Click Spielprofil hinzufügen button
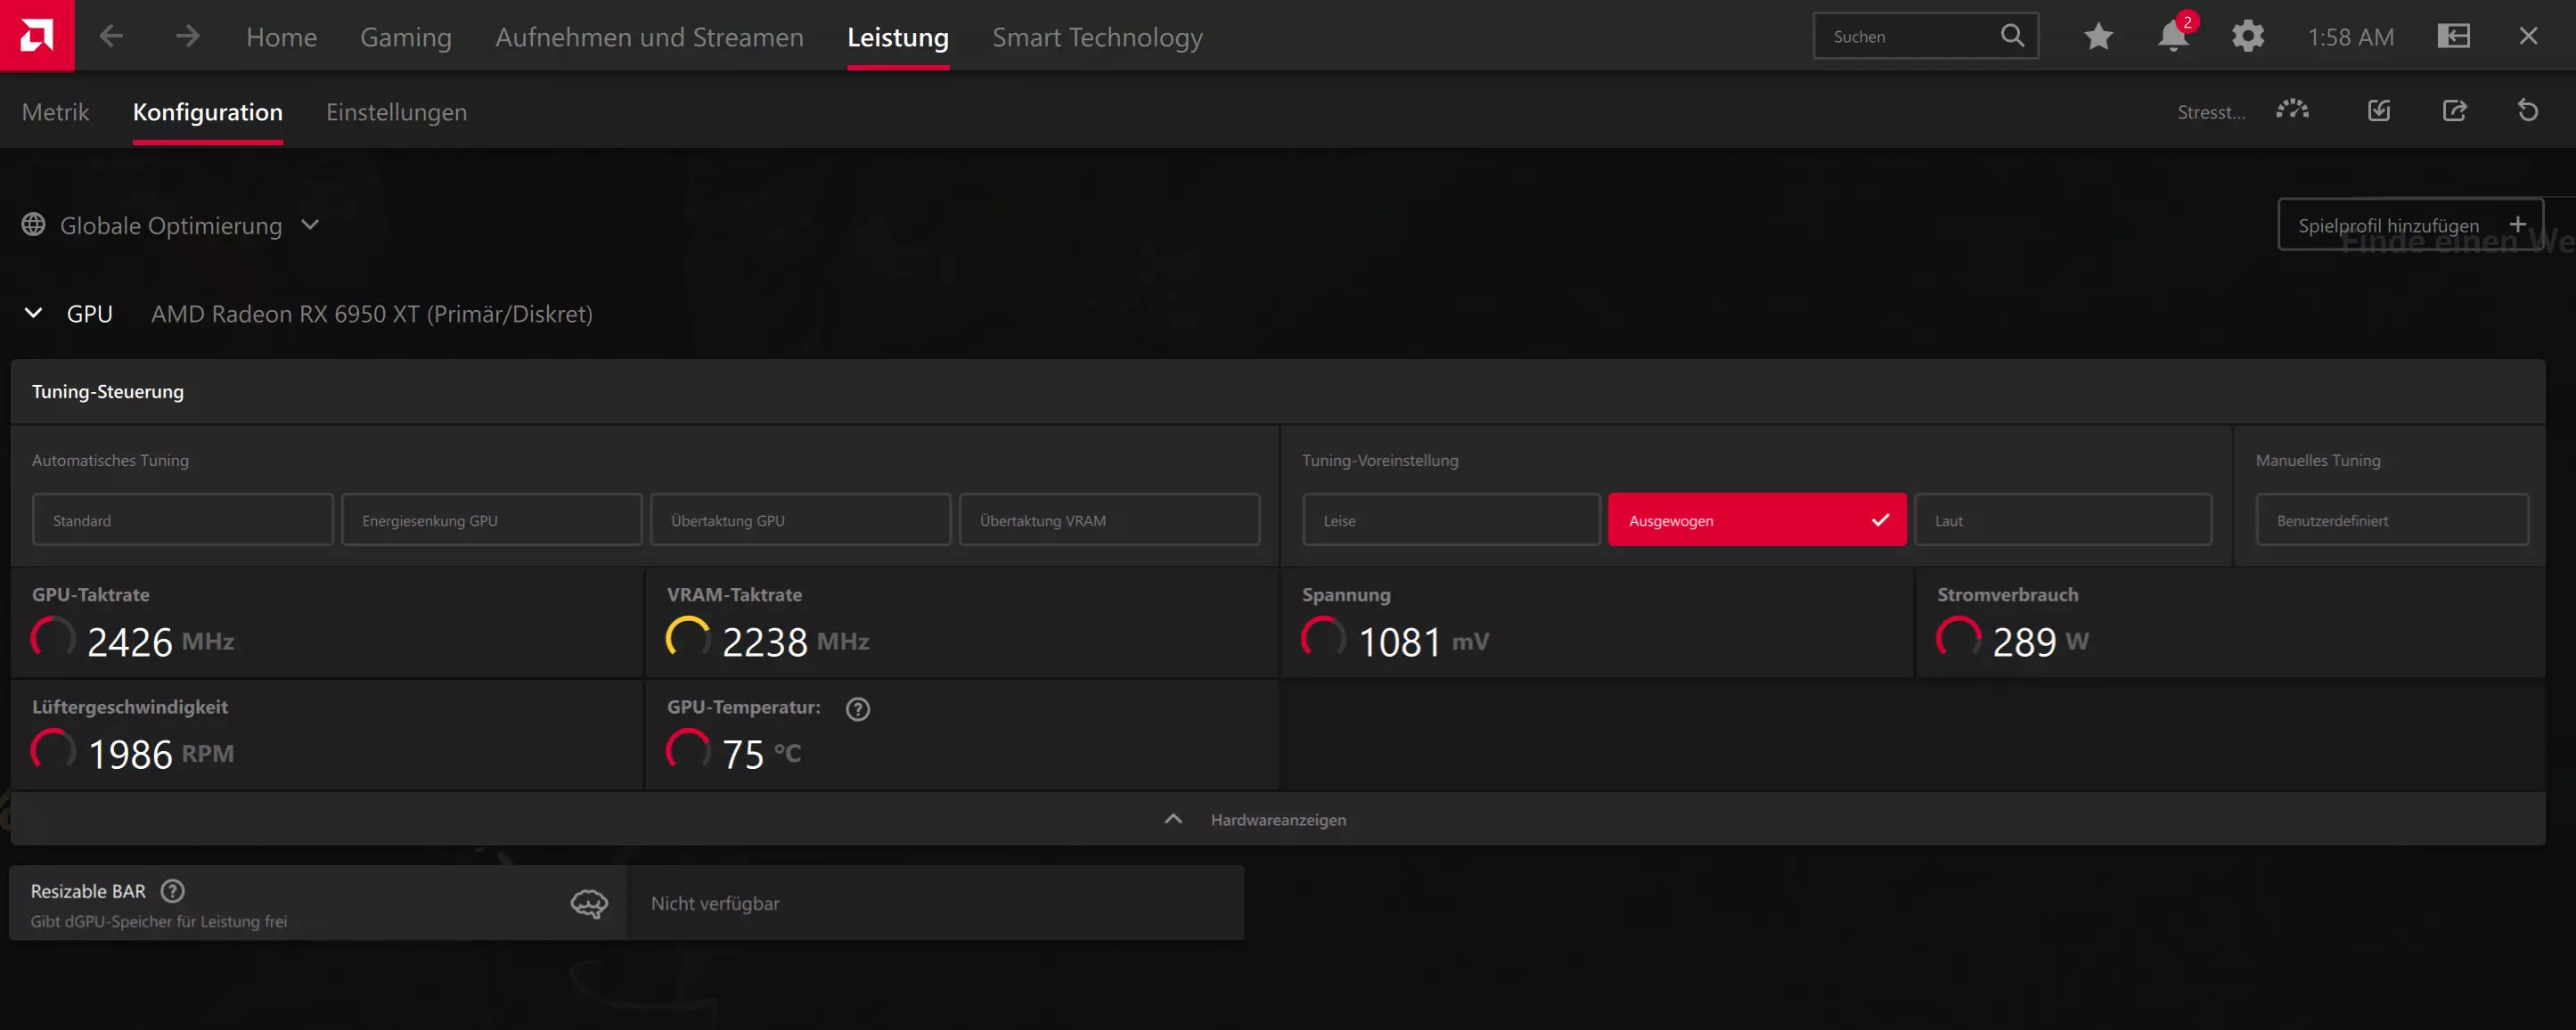The width and height of the screenshot is (2576, 1030). point(2410,224)
